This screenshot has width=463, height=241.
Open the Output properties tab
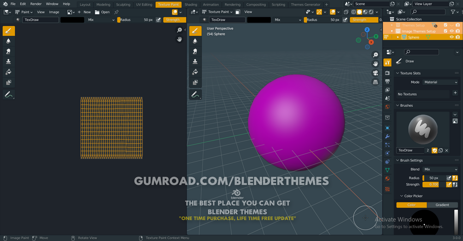tap(387, 81)
